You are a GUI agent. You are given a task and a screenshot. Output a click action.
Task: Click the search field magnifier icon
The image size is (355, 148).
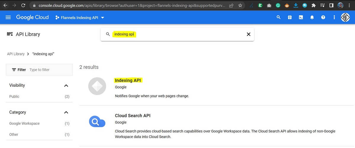pyautogui.click(x=108, y=34)
